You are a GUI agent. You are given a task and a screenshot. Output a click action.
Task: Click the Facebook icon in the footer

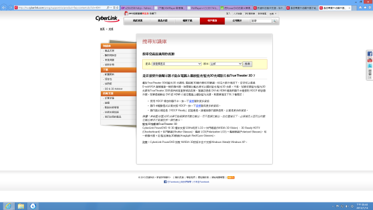(165, 181)
